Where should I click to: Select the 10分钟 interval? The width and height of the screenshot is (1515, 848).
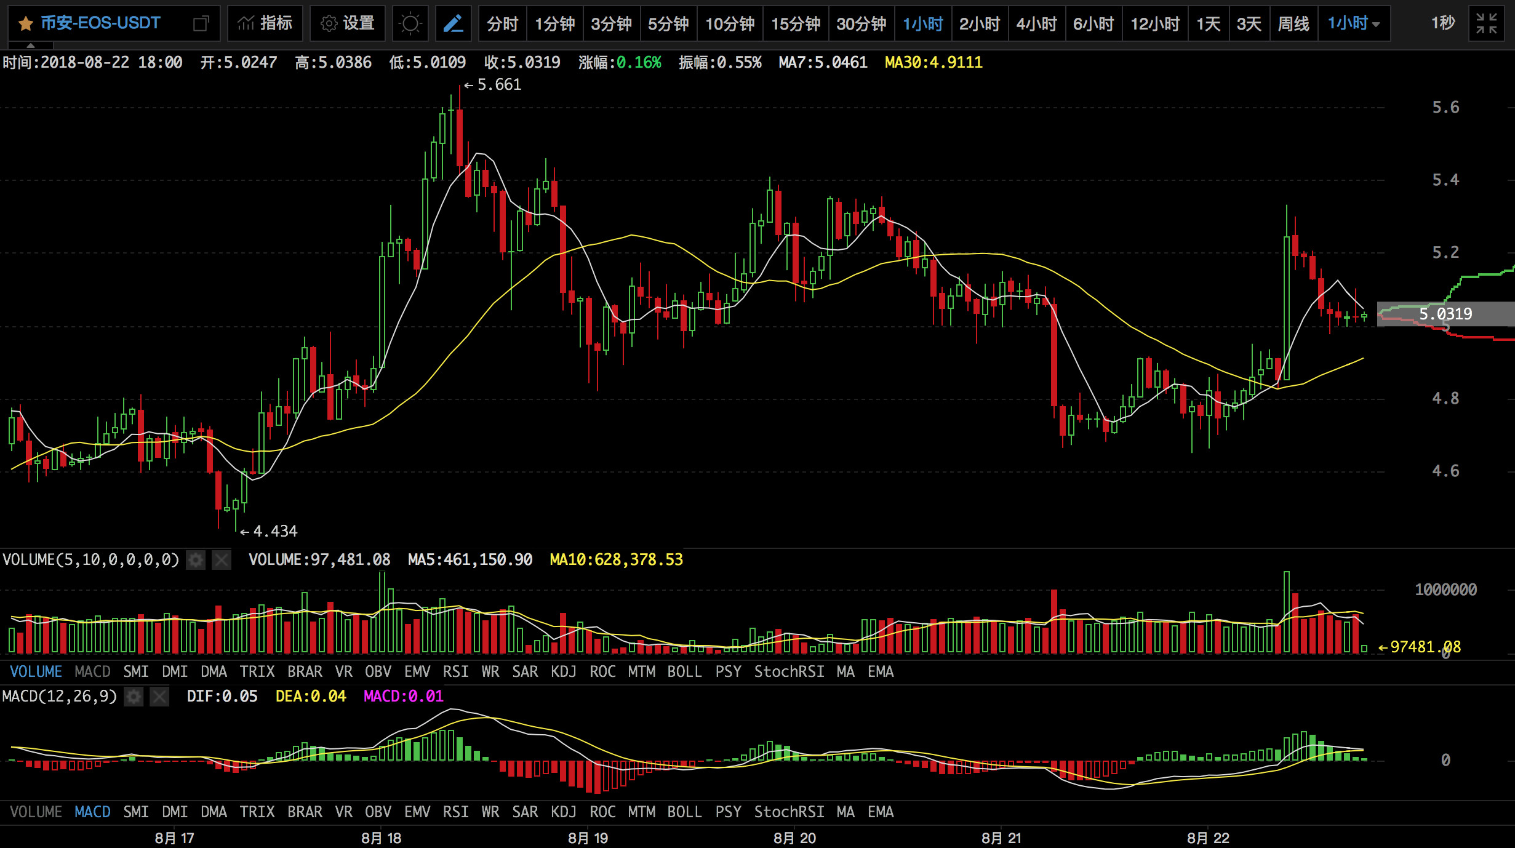[730, 24]
